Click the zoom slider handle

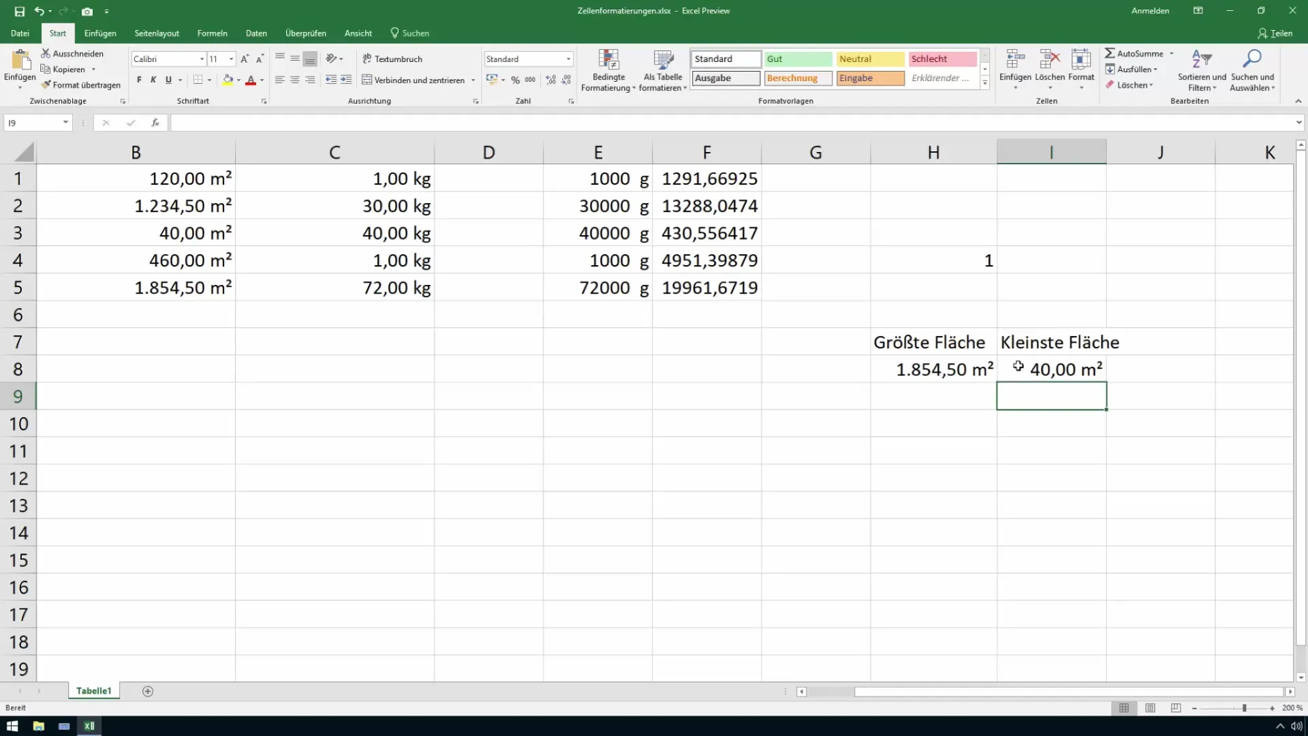[x=1244, y=708]
